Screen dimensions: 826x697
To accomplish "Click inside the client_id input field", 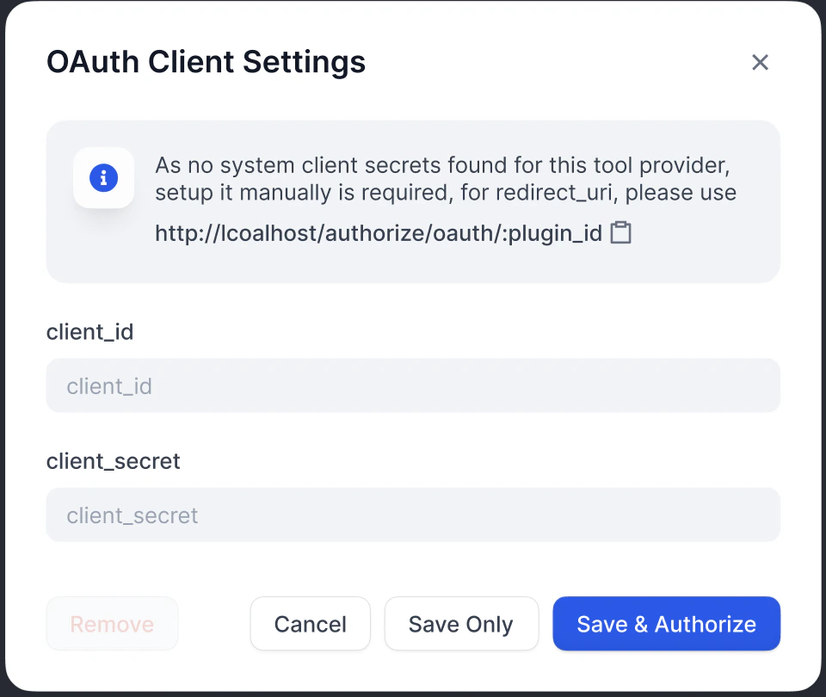I will tap(413, 386).
